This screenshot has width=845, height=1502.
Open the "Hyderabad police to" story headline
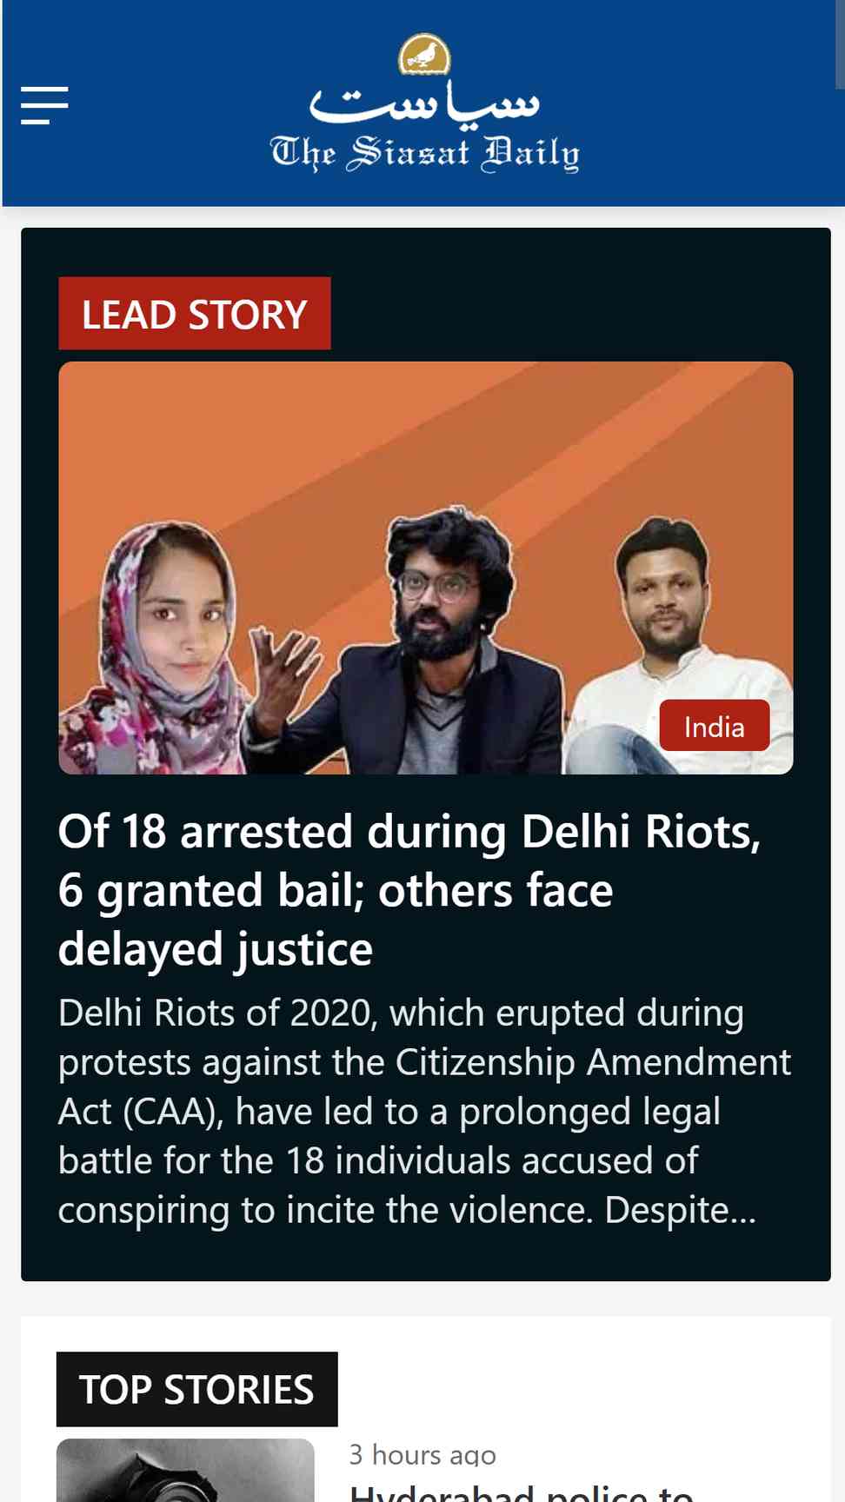click(x=522, y=1492)
